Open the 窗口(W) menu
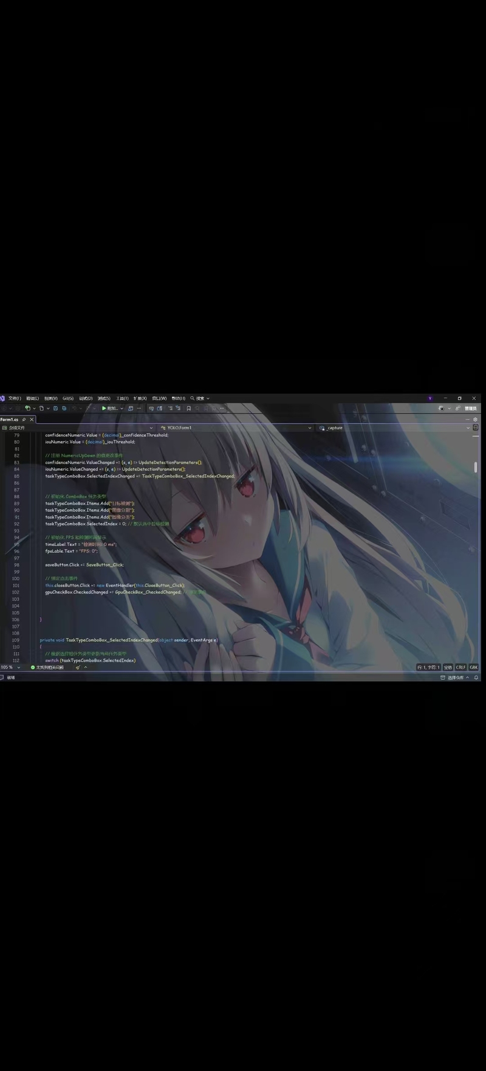This screenshot has height=1071, width=486. coord(159,398)
